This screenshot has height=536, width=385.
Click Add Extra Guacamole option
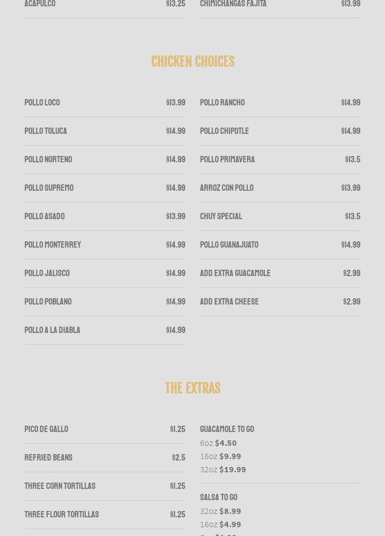tap(235, 273)
